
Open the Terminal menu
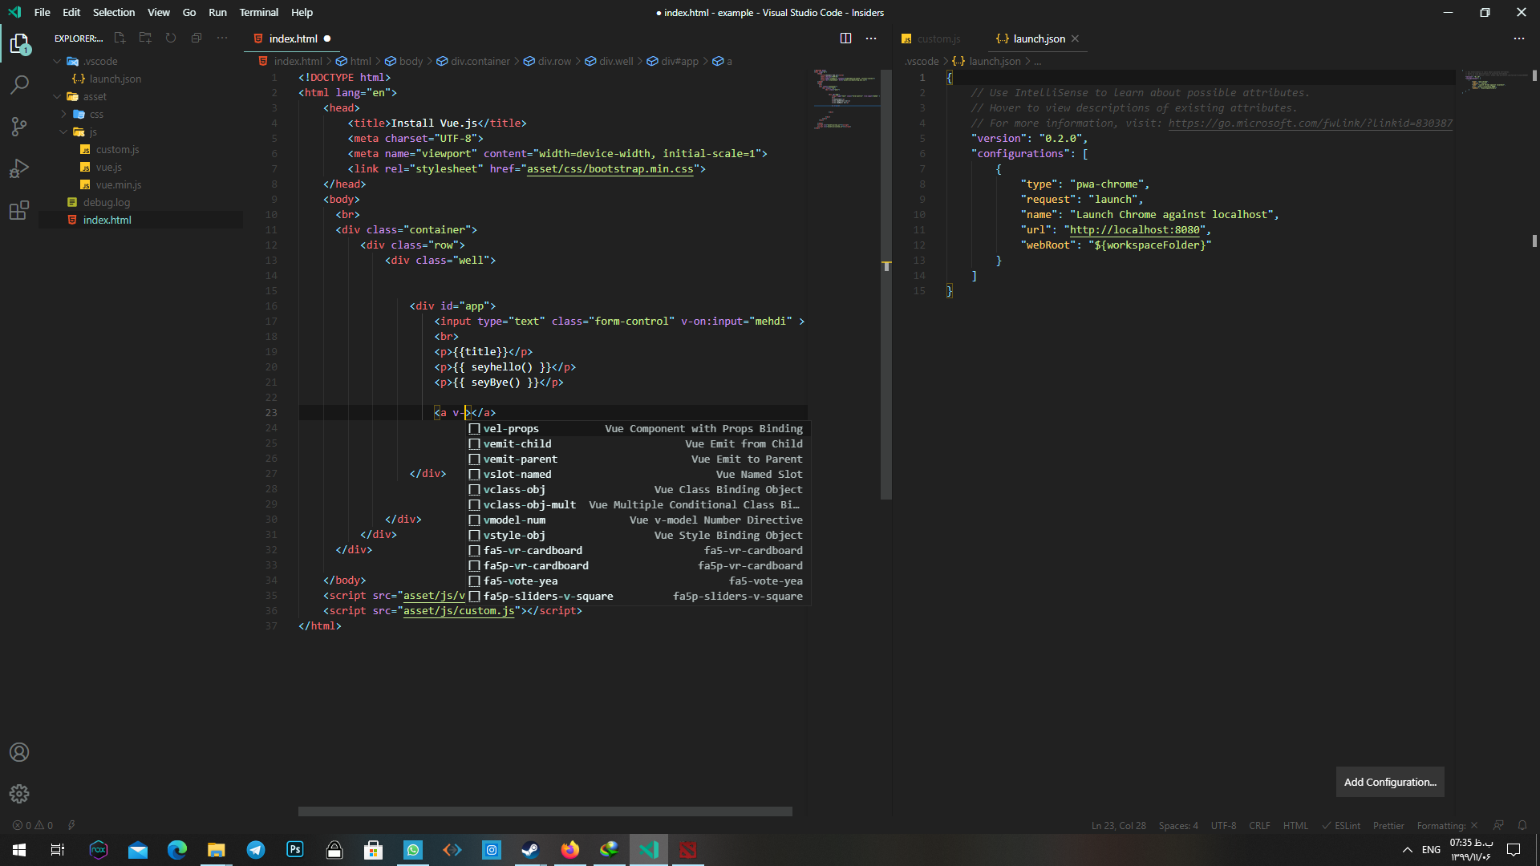coord(258,12)
